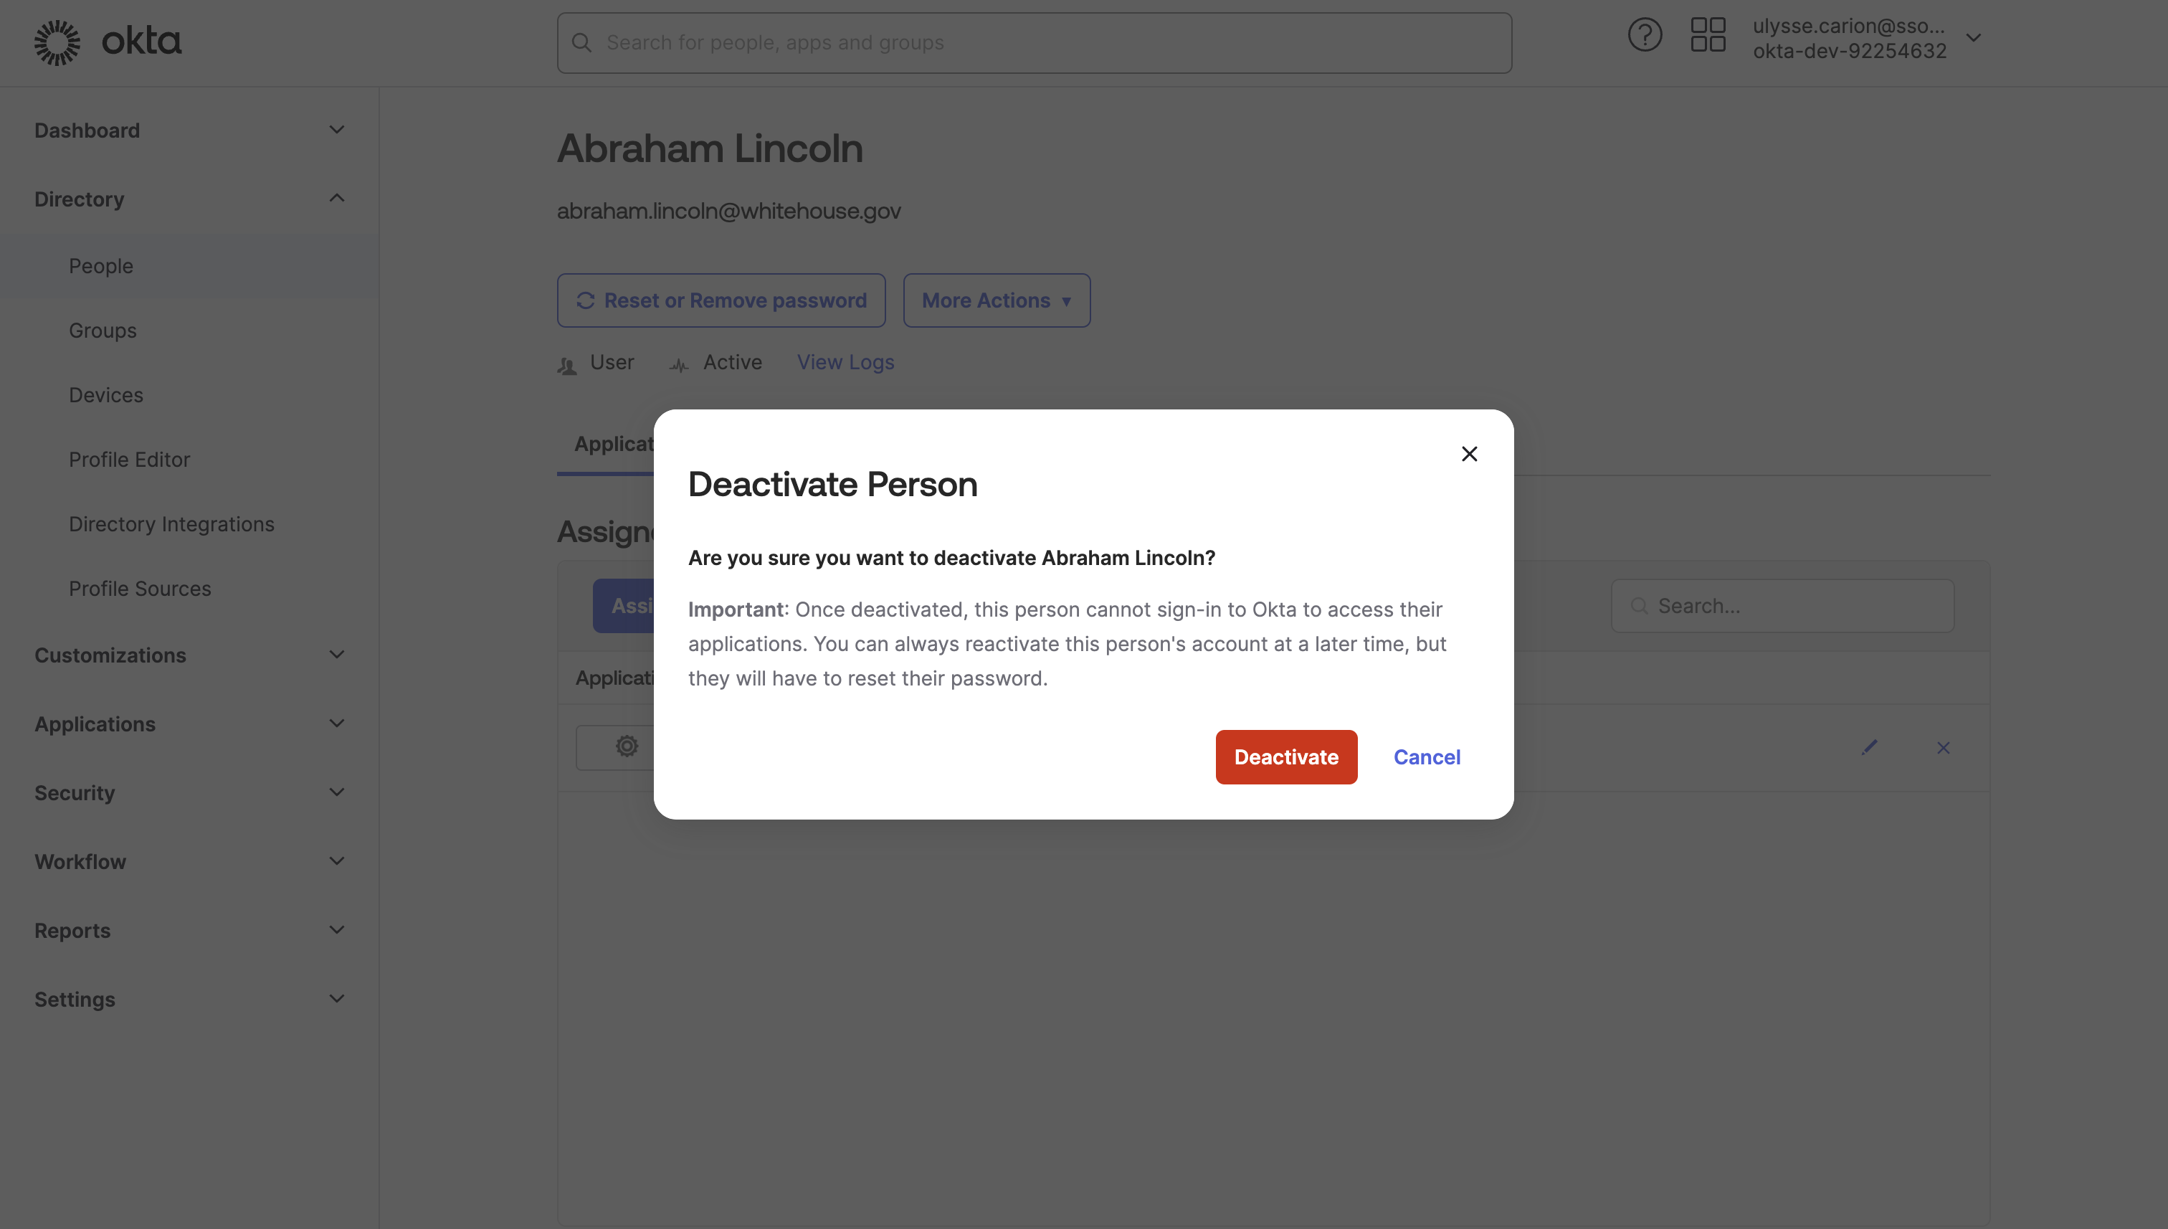Open the user account dropdown chevron
This screenshot has height=1229, width=2168.
(1974, 38)
